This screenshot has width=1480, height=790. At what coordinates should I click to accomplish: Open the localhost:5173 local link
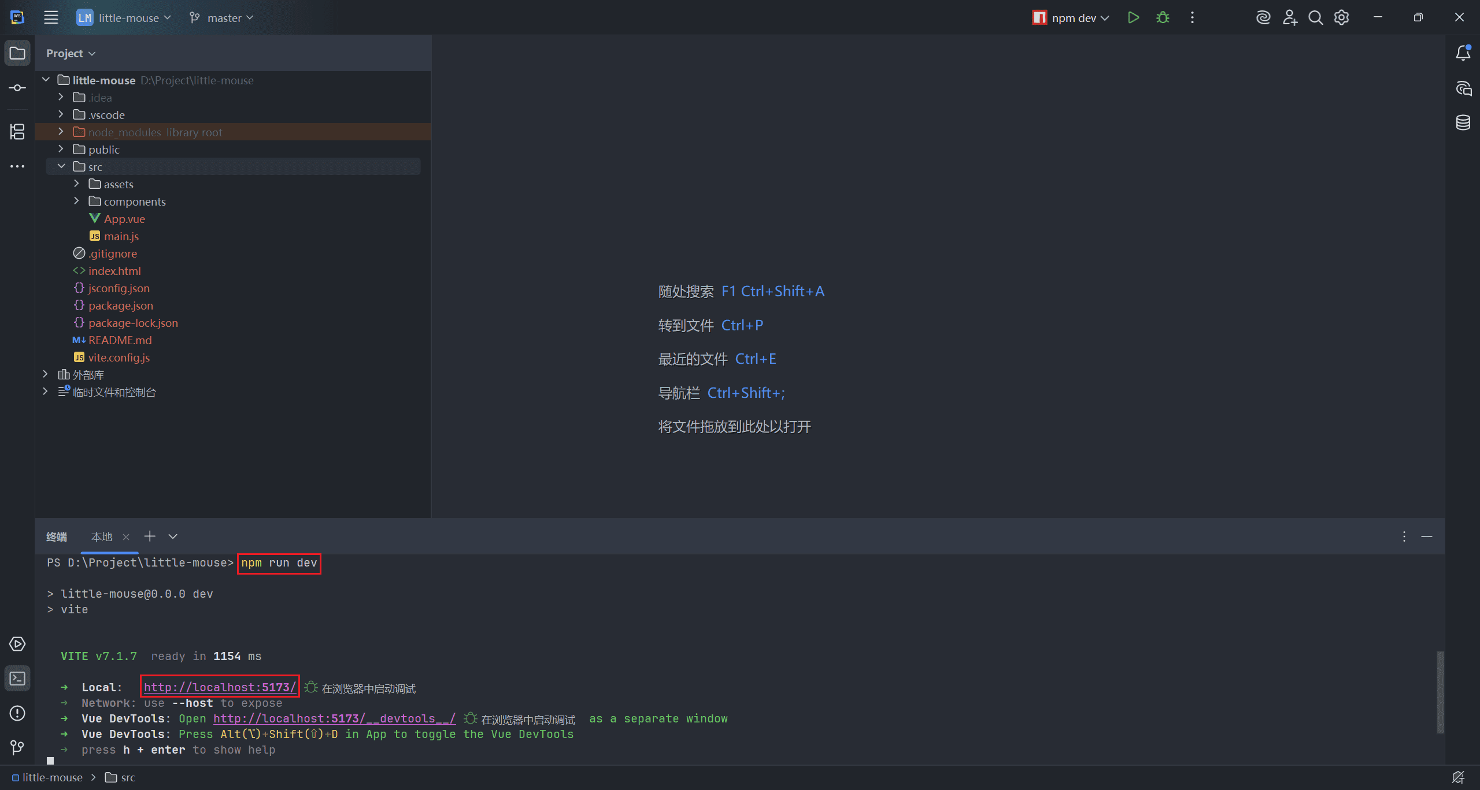[x=220, y=687]
